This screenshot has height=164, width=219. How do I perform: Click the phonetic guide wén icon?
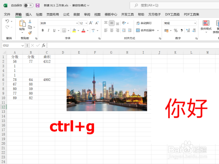pos(93,30)
